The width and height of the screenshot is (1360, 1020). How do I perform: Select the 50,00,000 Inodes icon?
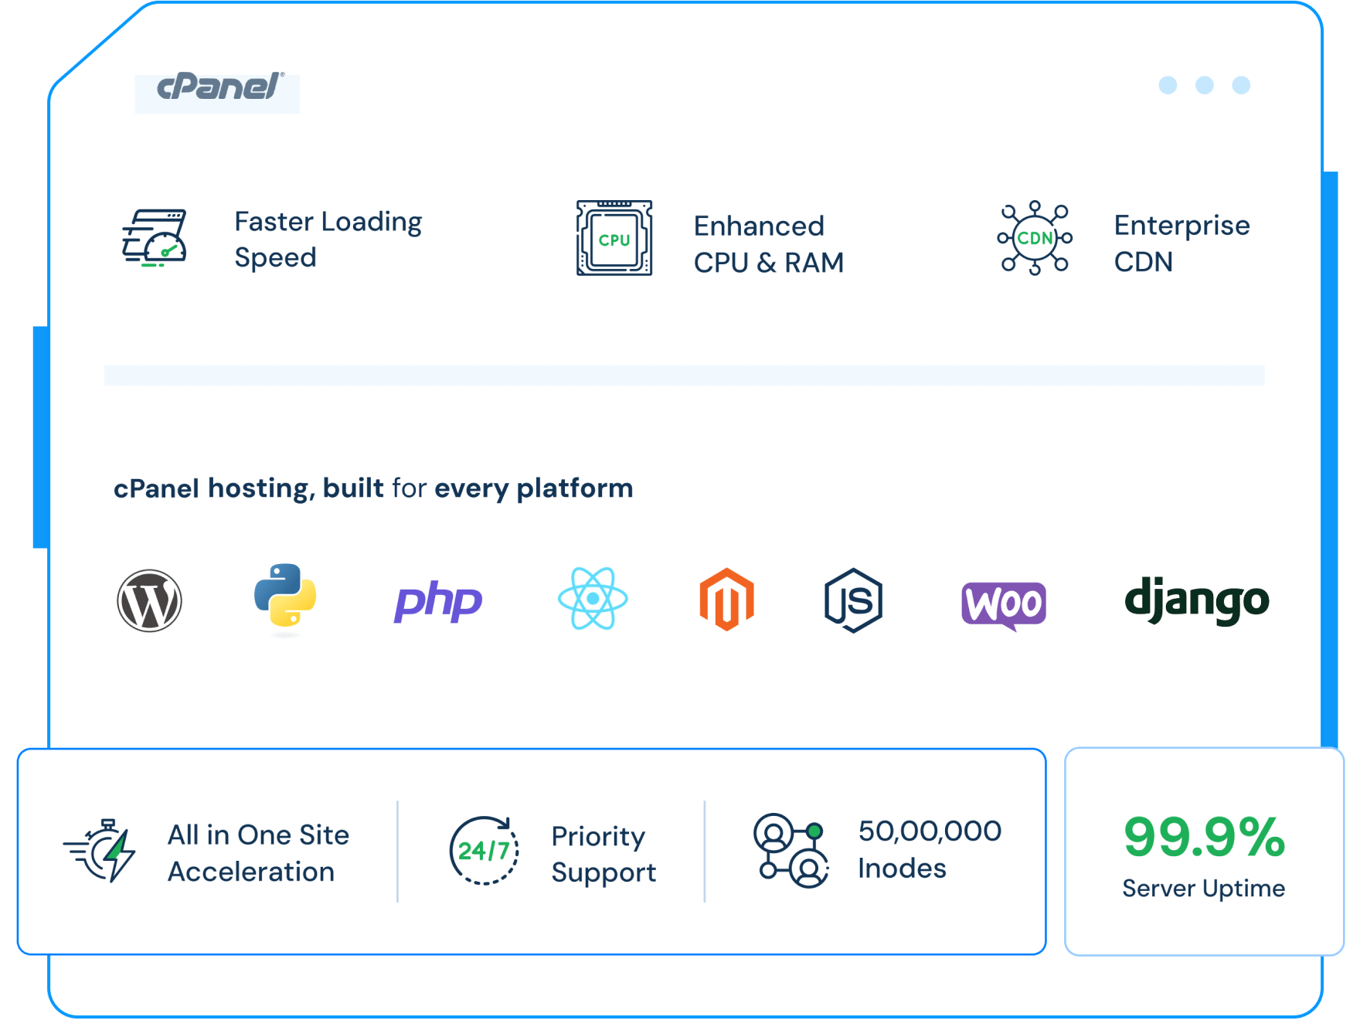point(790,850)
